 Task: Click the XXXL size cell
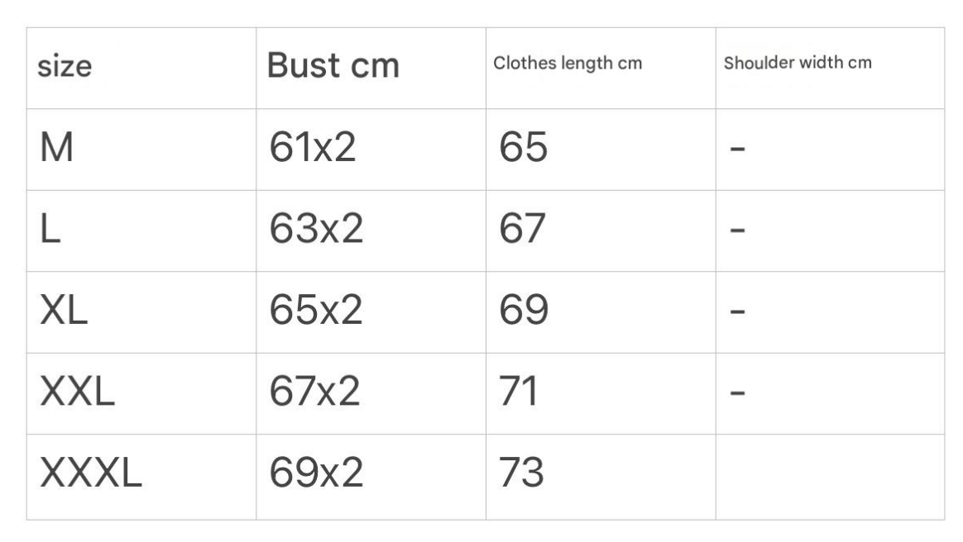pos(90,474)
